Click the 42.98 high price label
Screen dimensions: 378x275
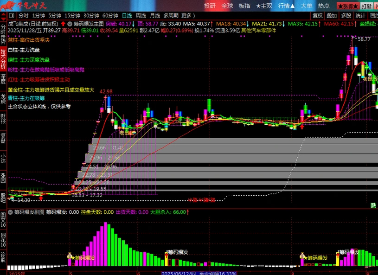tap(106, 91)
